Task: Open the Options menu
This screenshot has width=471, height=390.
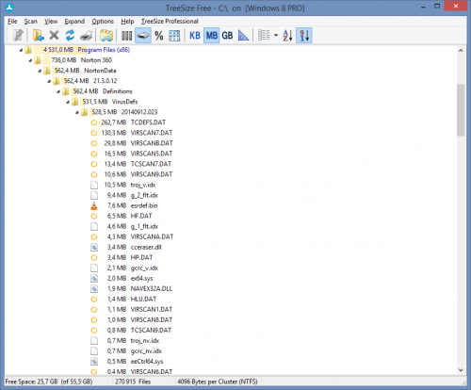Action: [x=103, y=22]
